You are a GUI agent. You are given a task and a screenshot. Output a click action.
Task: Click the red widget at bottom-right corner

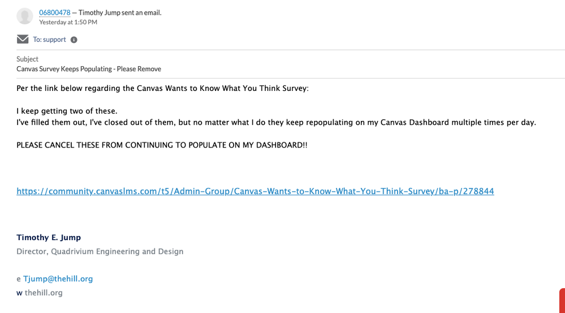click(x=562, y=301)
